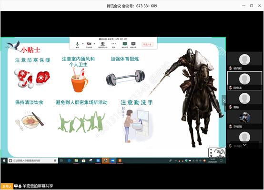Image resolution: width=264 pixels, height=190 pixels.
Task: Click the red 小贴士 title
Action: point(31,50)
